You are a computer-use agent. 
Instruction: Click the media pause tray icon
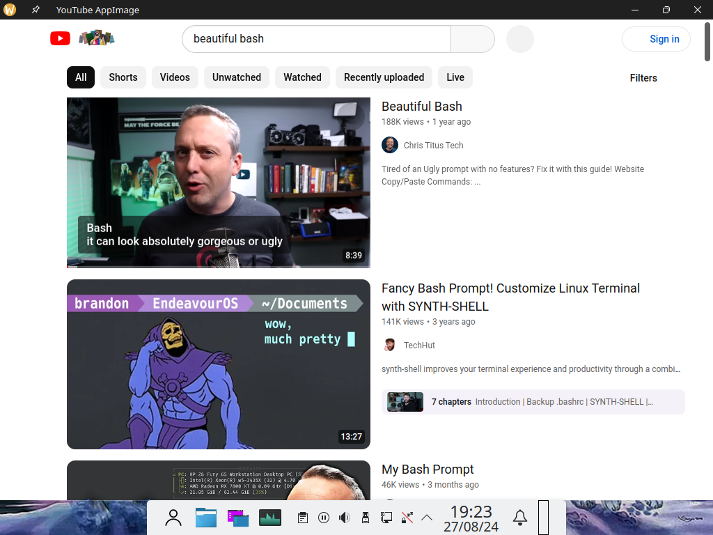324,518
